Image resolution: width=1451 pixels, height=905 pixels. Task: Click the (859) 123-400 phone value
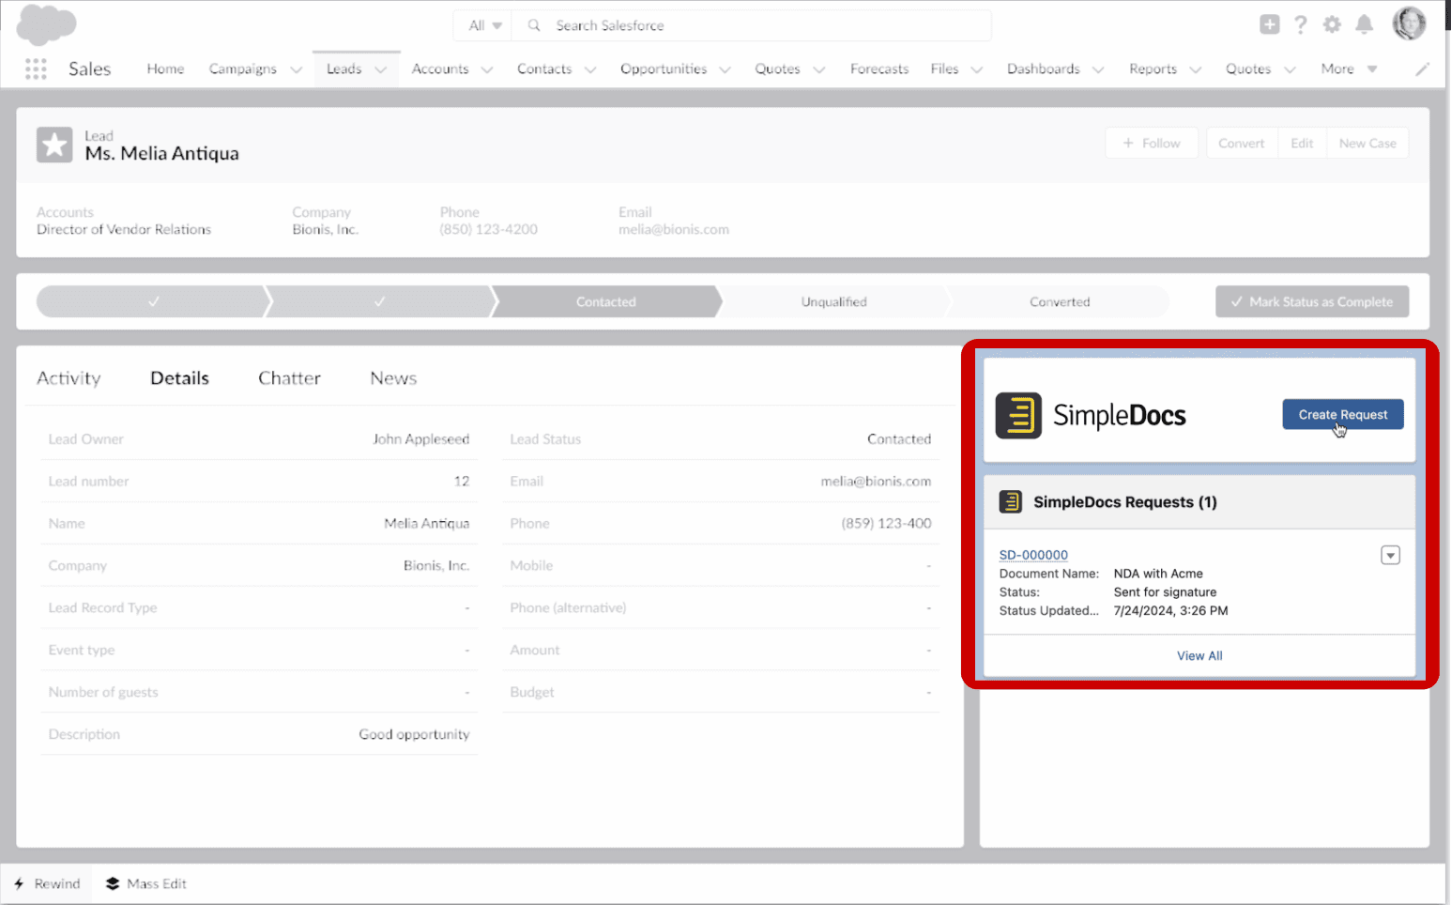pos(886,523)
